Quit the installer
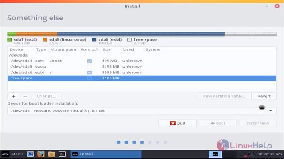Viewport: 284px width, 159px height. [177, 123]
